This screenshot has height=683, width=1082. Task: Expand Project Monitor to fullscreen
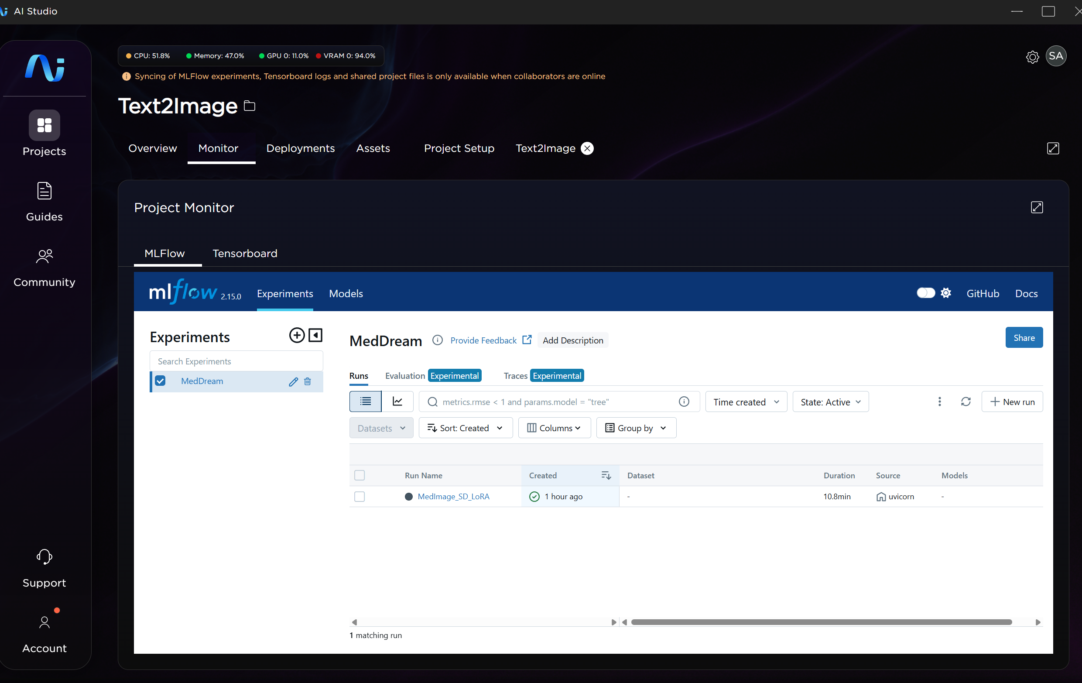pyautogui.click(x=1037, y=207)
